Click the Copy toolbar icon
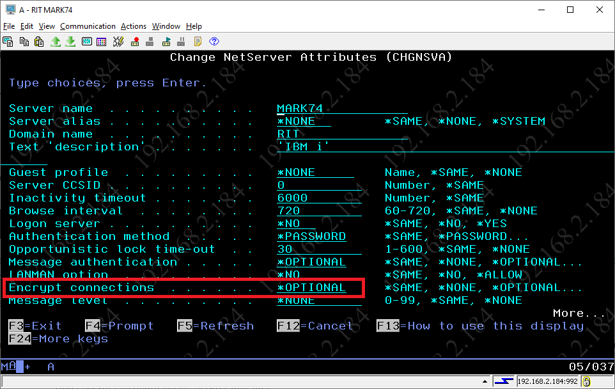 [x=24, y=42]
